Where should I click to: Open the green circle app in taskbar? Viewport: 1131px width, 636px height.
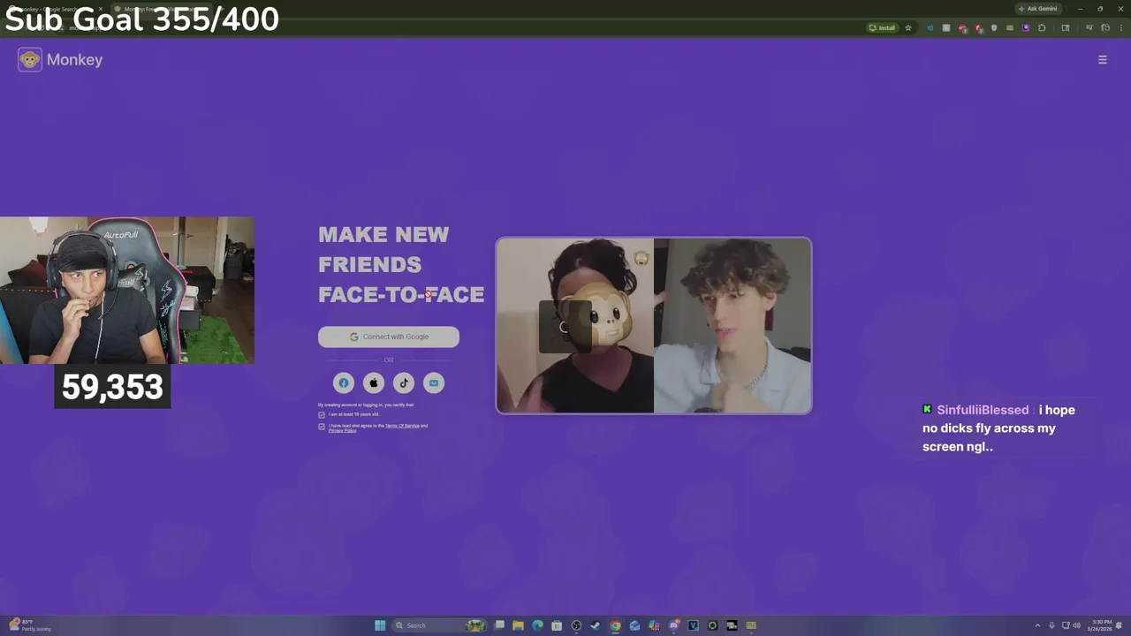point(712,625)
